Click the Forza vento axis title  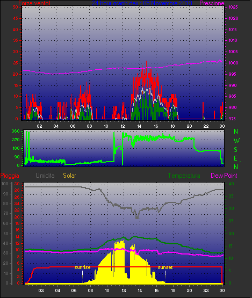[34, 3]
